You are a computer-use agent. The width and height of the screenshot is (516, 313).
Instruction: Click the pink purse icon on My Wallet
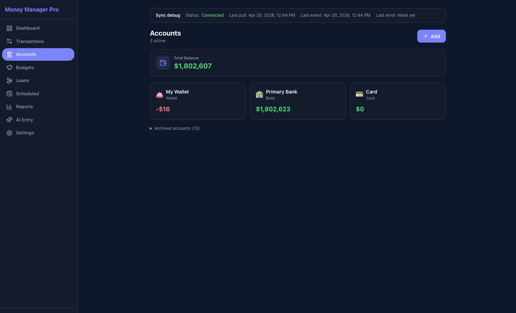point(159,95)
